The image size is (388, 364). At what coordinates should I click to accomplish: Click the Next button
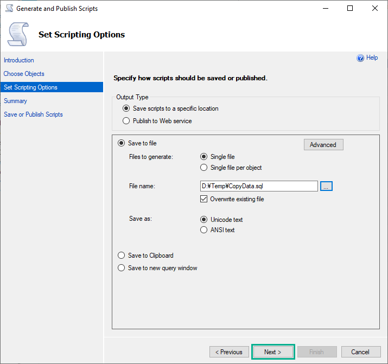tap(273, 352)
